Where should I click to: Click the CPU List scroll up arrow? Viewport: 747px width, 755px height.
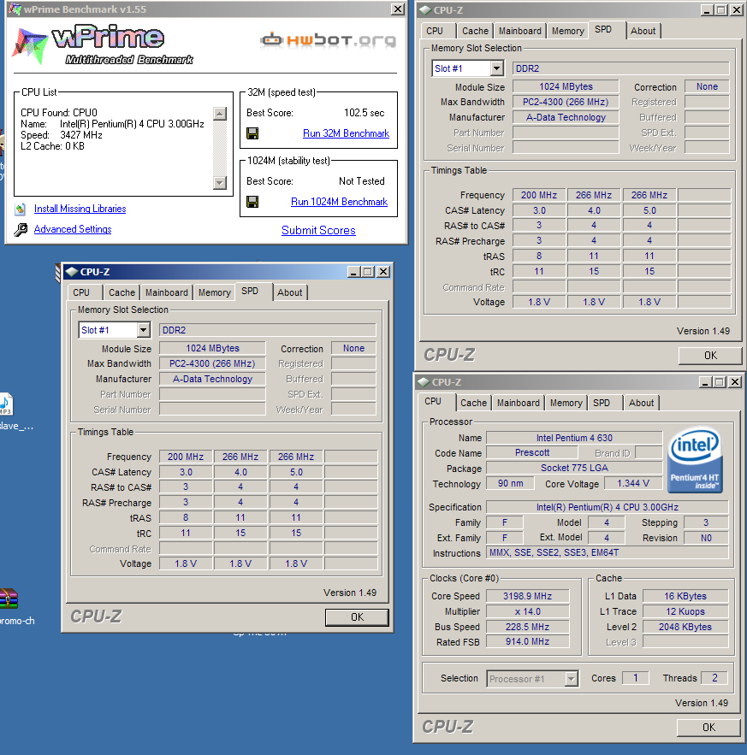(220, 114)
